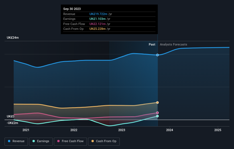Click the UK£24m y-axis label
The height and width of the screenshot is (149, 234).
tap(13, 38)
